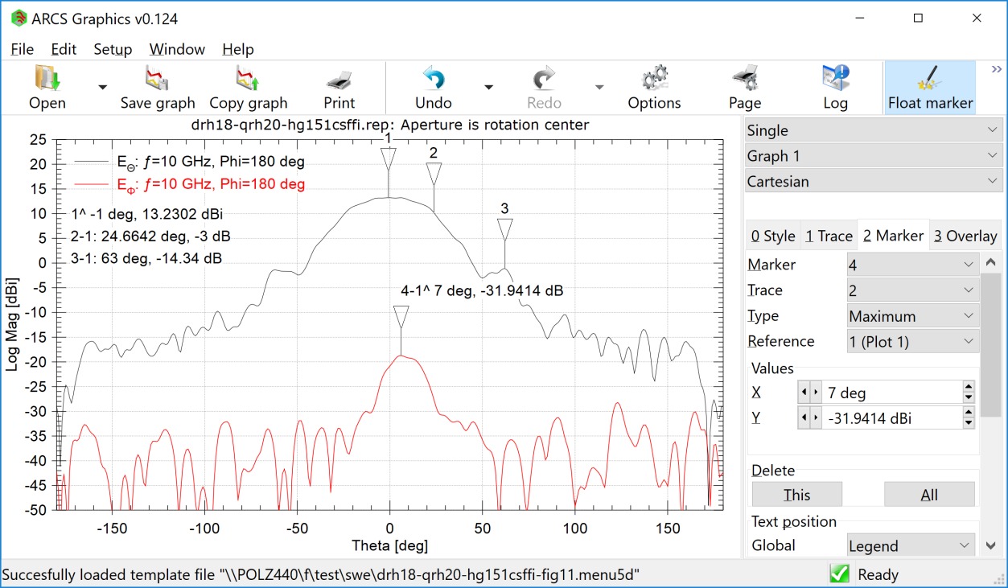Screen dimensions: 1008x588
Task: Click the Print icon
Action: click(339, 80)
